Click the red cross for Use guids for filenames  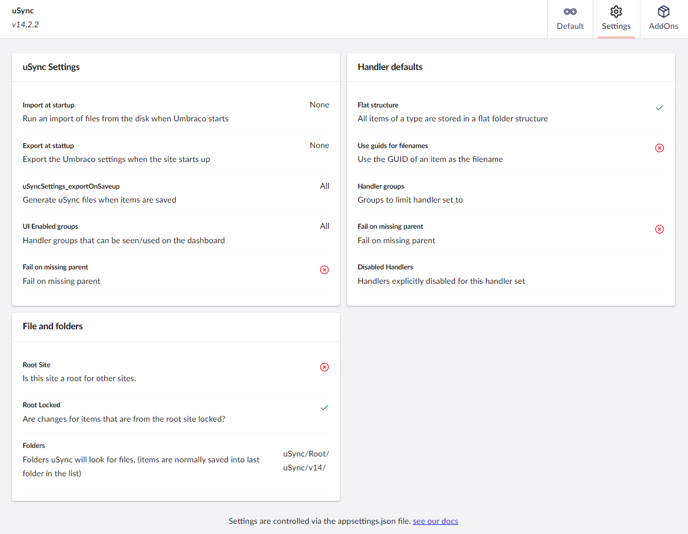coord(660,148)
